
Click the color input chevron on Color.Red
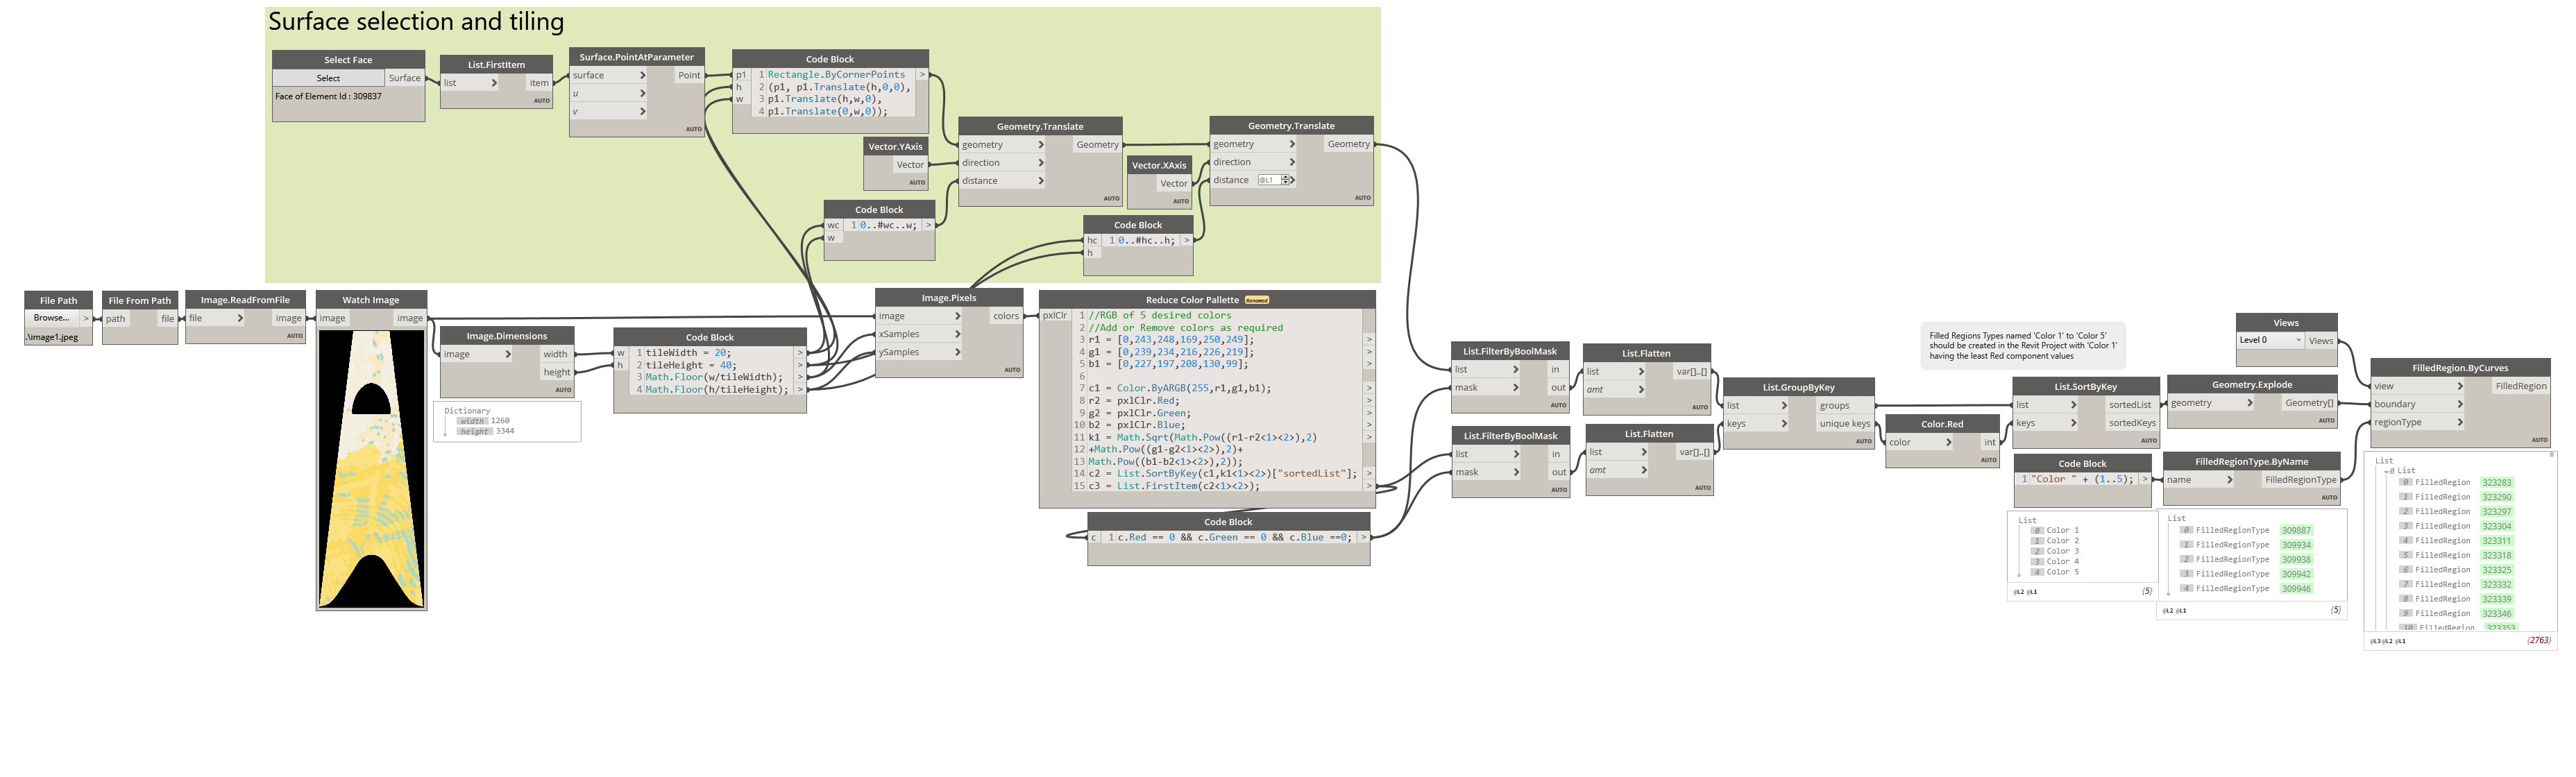(x=1948, y=442)
